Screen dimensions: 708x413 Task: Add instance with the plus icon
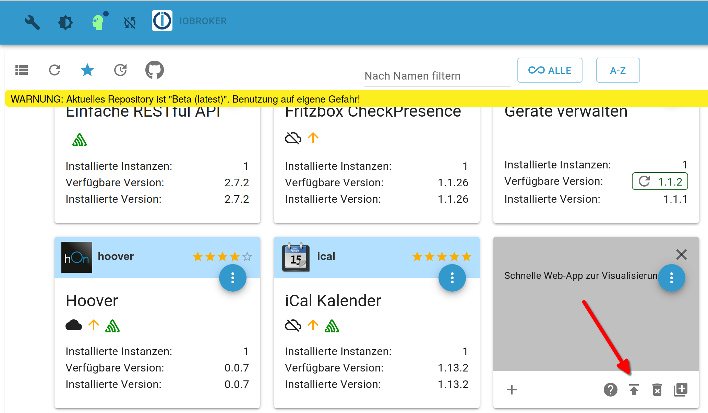[512, 390]
